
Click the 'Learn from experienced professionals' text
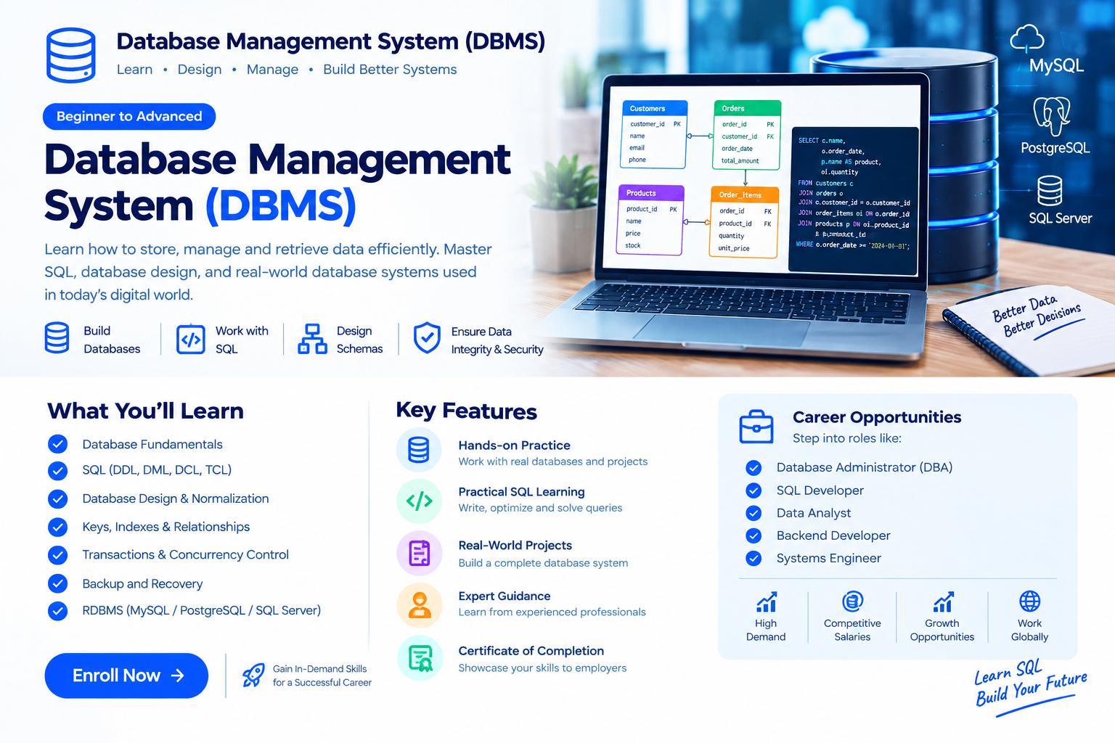tap(552, 612)
